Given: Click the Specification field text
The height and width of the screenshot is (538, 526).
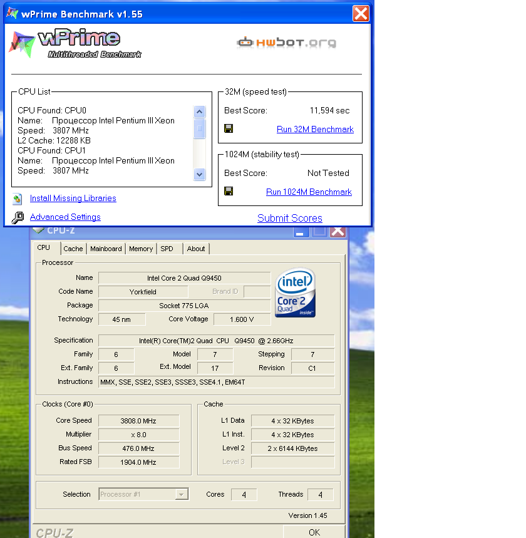Looking at the screenshot, I should click(x=216, y=341).
